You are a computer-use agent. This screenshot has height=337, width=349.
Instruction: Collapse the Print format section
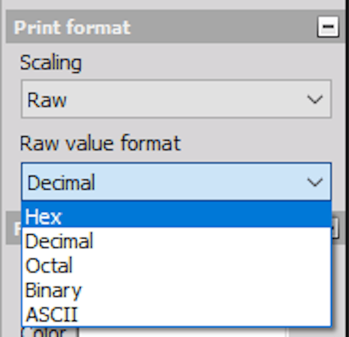tap(328, 27)
